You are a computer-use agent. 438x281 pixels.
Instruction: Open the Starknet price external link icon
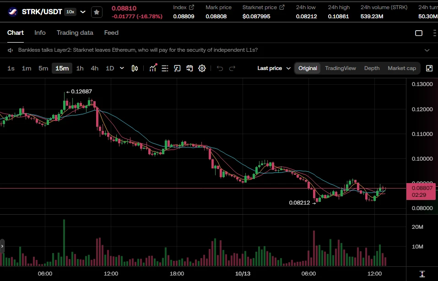[x=282, y=7]
